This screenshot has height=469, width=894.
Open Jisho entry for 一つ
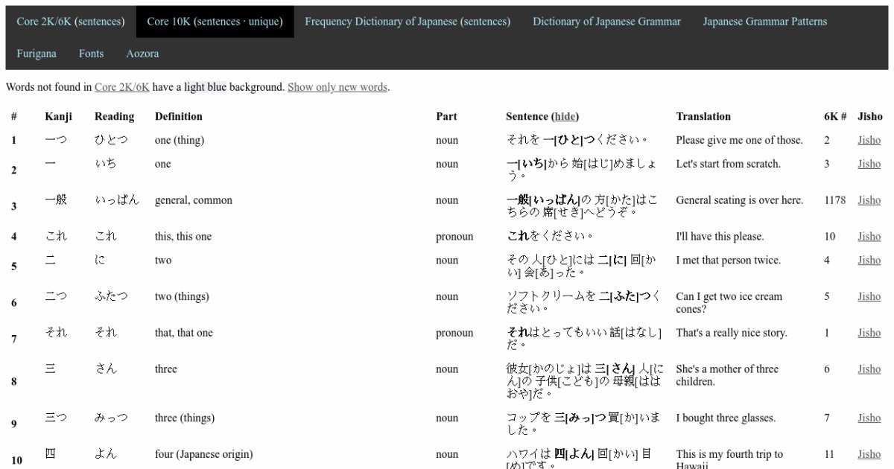coord(869,139)
